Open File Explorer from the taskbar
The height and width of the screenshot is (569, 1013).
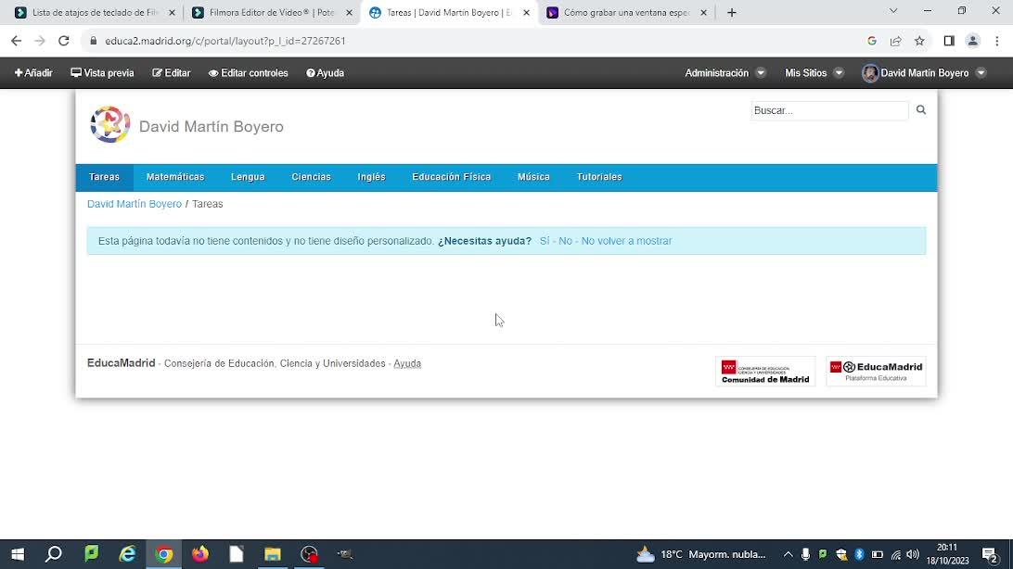pos(273,554)
